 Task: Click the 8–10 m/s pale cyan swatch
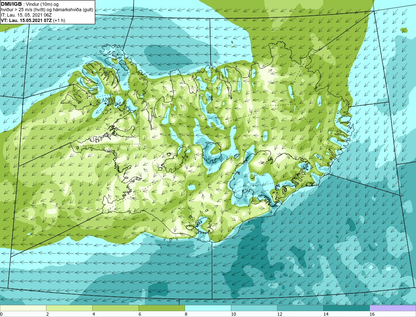tap(208, 308)
